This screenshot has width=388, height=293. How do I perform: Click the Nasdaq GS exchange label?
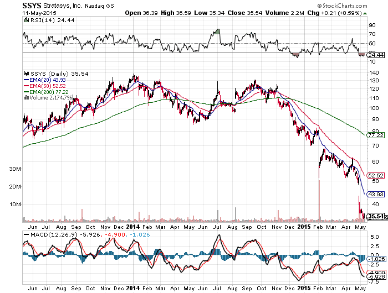(x=99, y=6)
